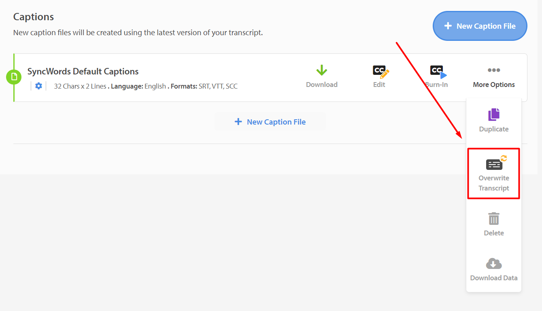Click the Burn-In CC play icon

click(438, 72)
